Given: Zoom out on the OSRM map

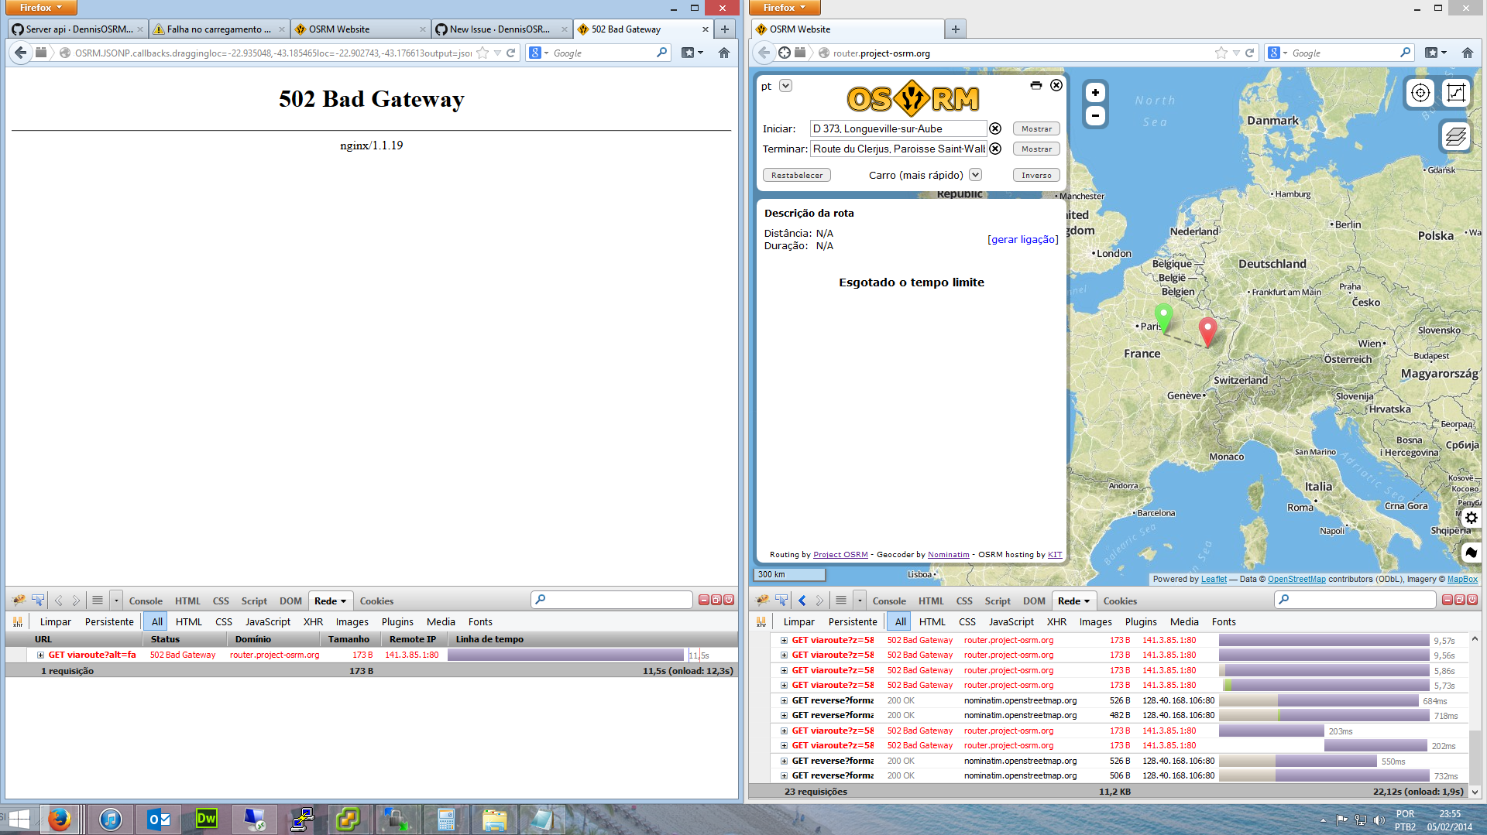Looking at the screenshot, I should click(1095, 116).
